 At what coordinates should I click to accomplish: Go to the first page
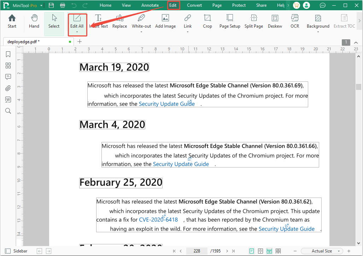(174, 251)
